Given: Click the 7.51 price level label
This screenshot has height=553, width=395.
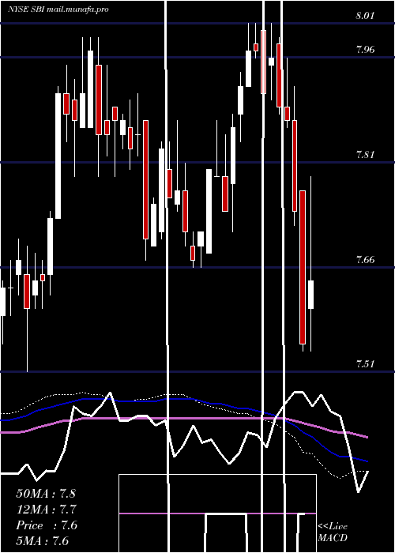Looking at the screenshot, I should [365, 363].
